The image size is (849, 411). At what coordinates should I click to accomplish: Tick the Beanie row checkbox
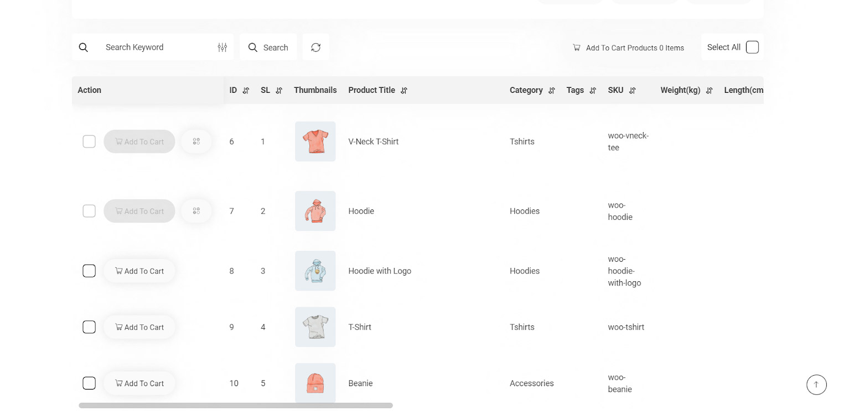(89, 383)
